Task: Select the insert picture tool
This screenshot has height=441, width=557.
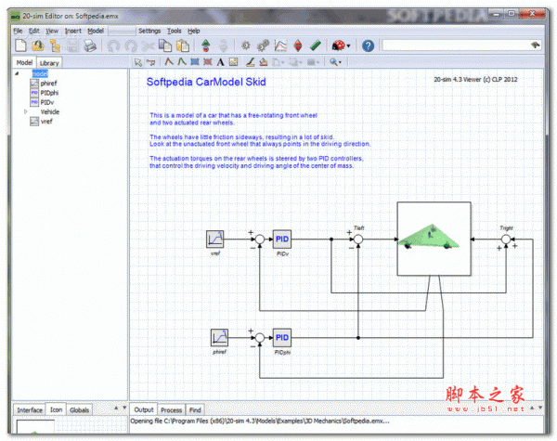Action: point(233,62)
